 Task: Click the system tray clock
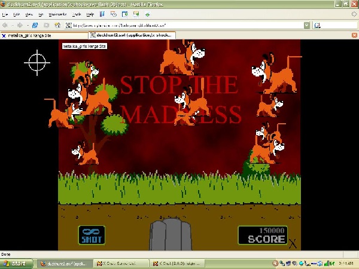click(x=346, y=264)
